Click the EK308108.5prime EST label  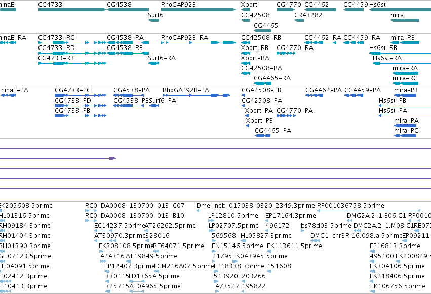[x=126, y=246]
